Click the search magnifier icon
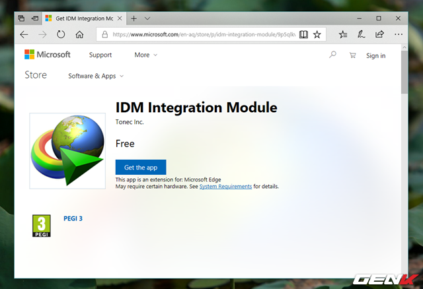Image resolution: width=423 pixels, height=289 pixels. pyautogui.click(x=332, y=55)
